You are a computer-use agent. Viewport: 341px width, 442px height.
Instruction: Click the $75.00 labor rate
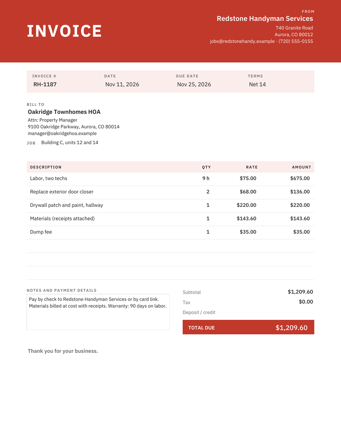pyautogui.click(x=248, y=178)
